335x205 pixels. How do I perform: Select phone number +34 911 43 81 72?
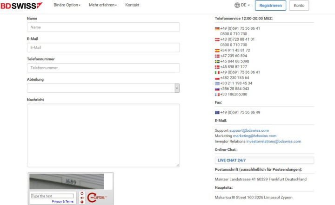[x=235, y=50]
